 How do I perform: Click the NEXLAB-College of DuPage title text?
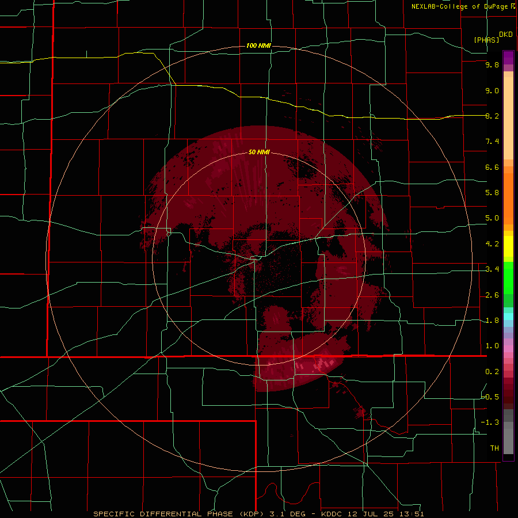(x=460, y=6)
